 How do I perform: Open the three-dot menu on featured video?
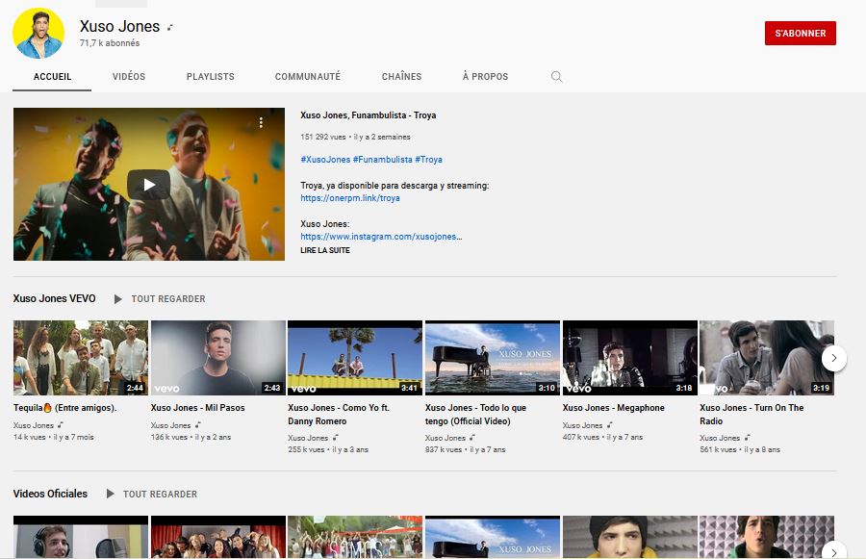point(261,122)
